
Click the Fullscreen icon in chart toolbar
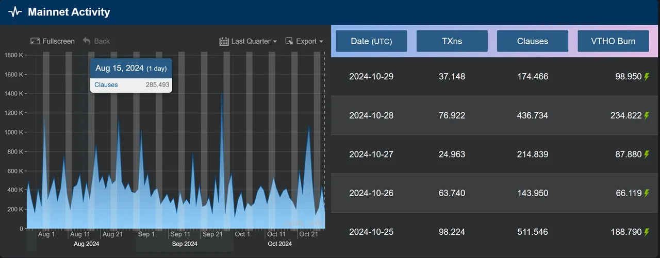point(35,41)
